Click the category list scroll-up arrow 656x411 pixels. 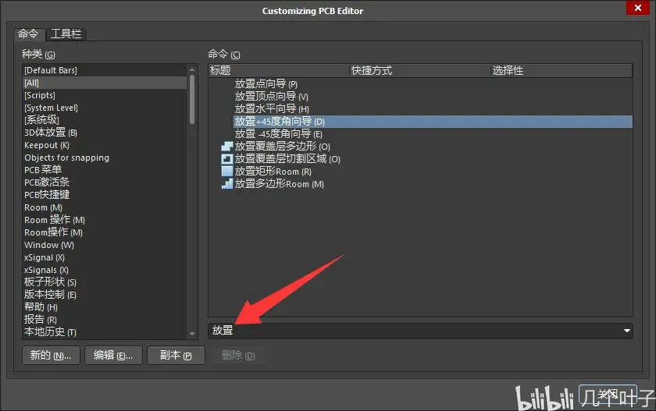tap(192, 69)
